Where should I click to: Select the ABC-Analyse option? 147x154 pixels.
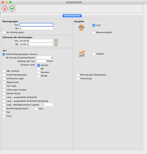(x=4, y=71)
